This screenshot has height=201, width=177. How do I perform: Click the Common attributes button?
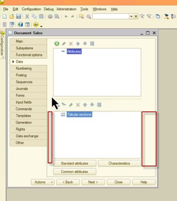click(x=75, y=172)
